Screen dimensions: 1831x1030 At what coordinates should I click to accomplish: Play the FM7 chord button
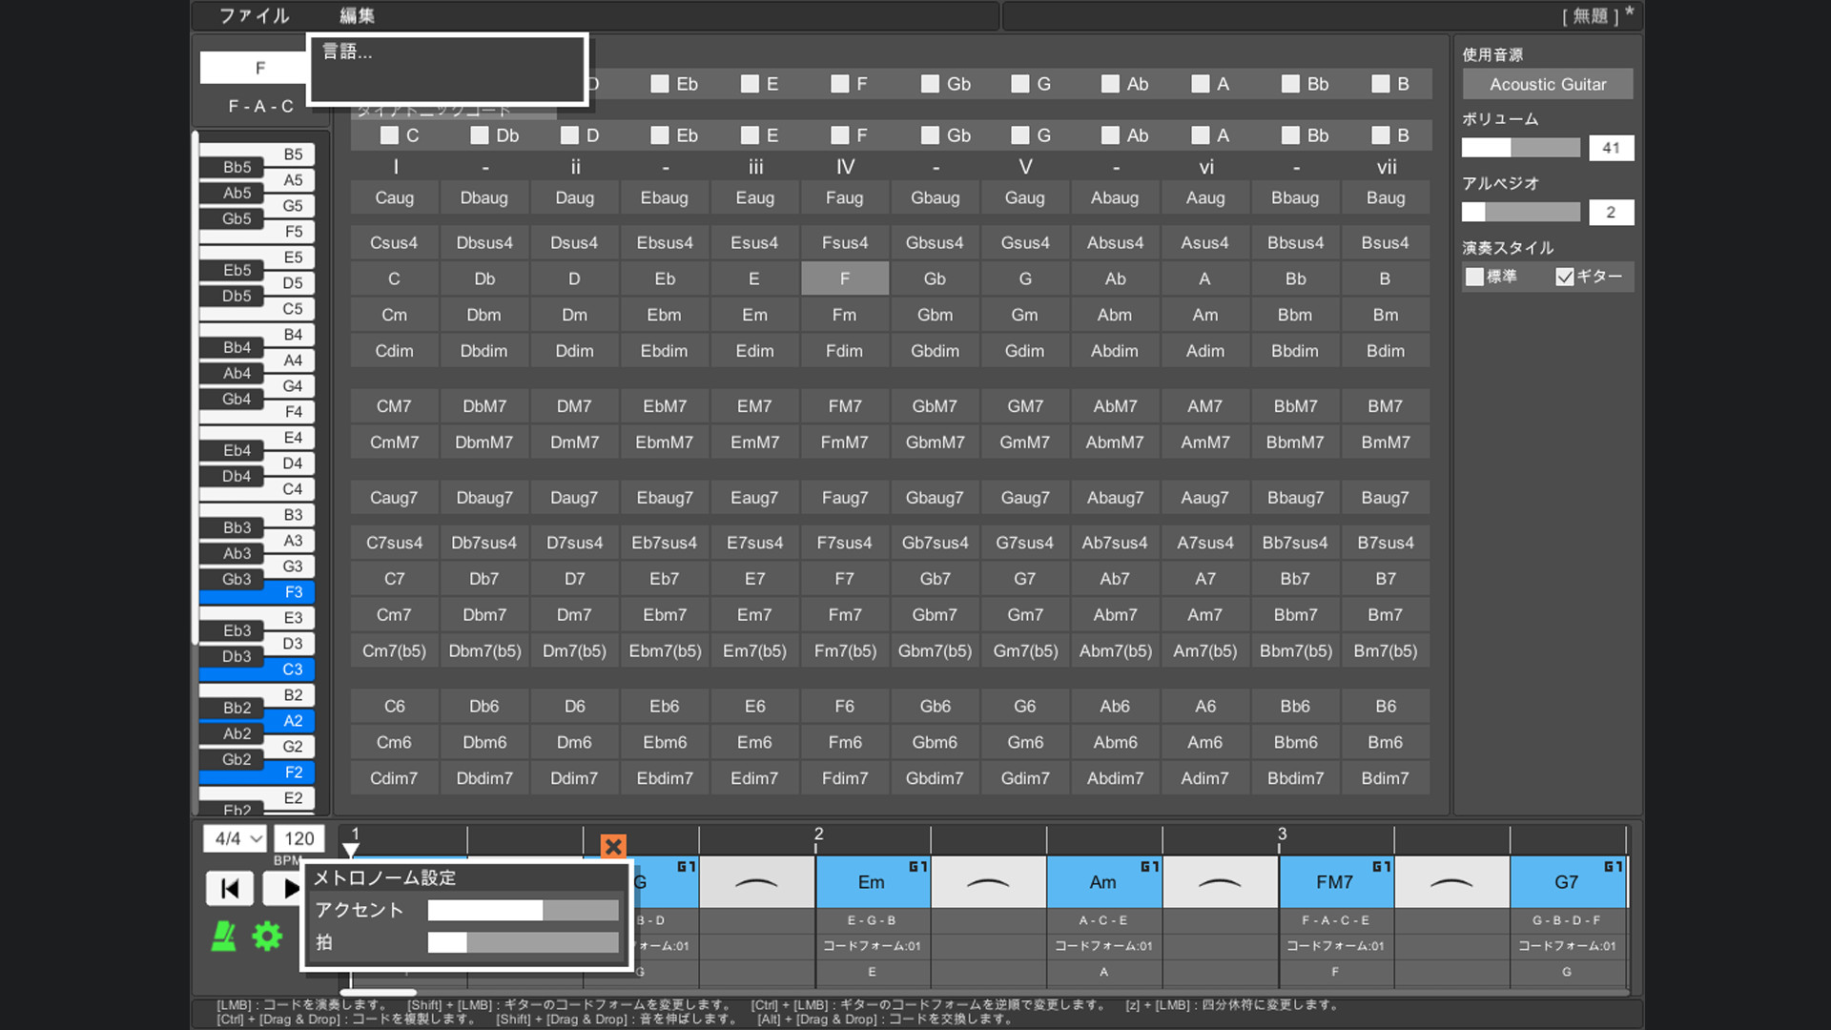[844, 405]
